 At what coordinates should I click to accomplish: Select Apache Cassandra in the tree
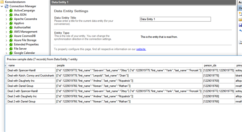tap(25, 19)
